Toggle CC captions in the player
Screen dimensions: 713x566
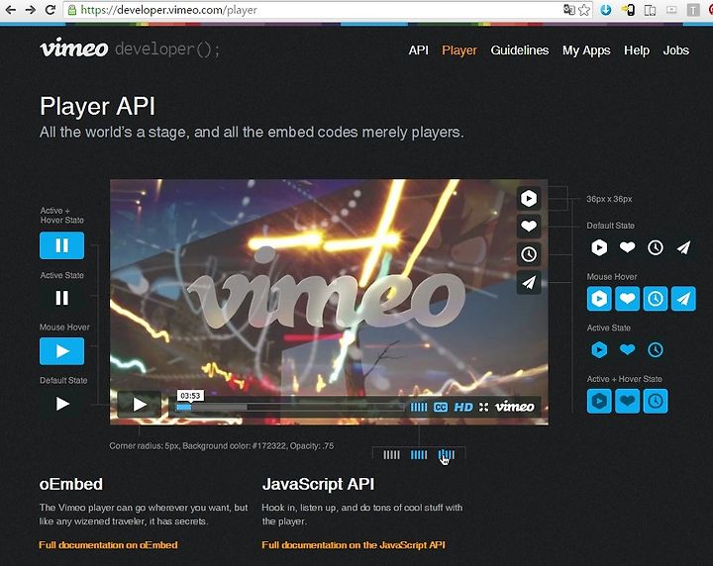[440, 407]
